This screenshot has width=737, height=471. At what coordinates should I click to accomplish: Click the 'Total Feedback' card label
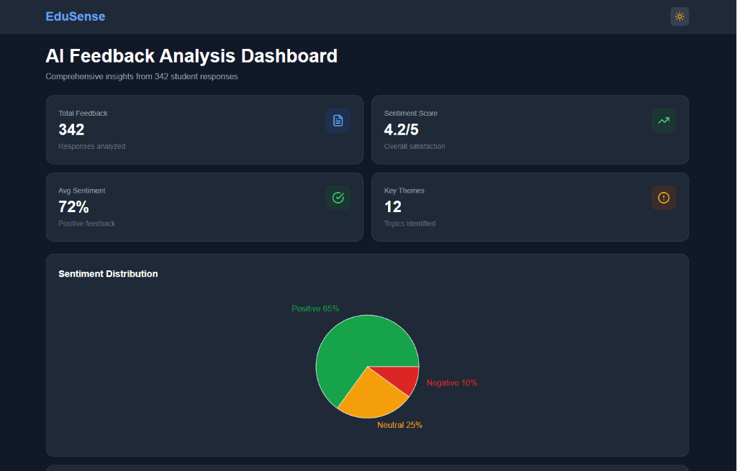click(83, 113)
